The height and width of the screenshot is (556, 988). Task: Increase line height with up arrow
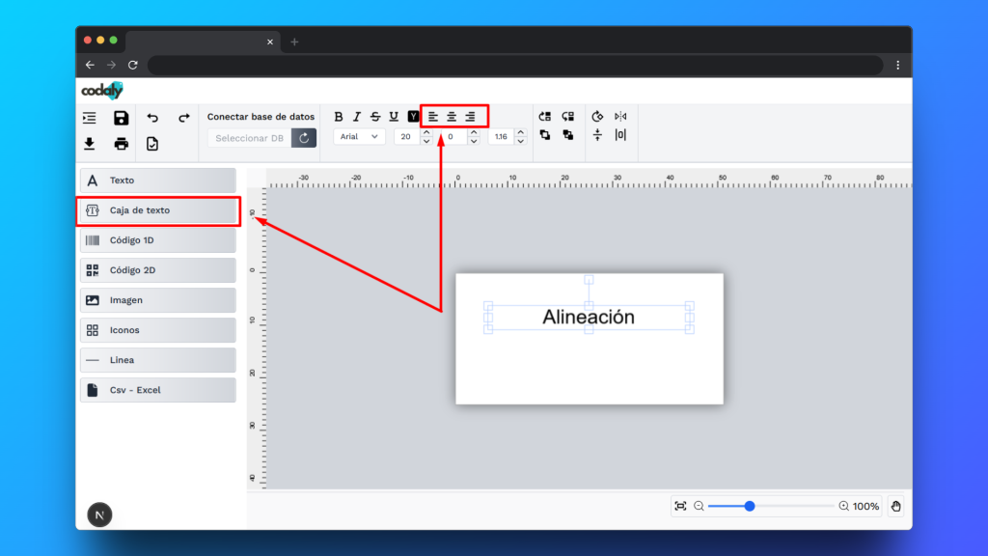tap(520, 132)
